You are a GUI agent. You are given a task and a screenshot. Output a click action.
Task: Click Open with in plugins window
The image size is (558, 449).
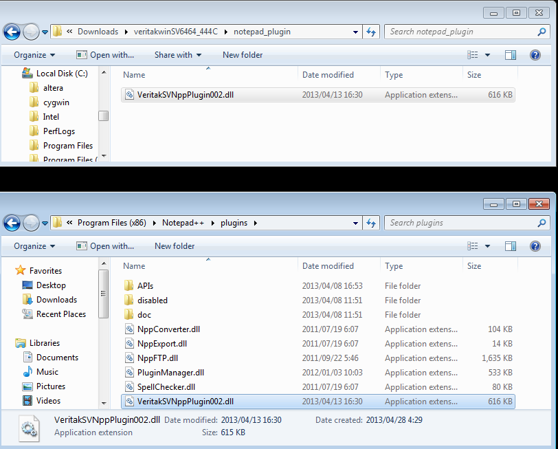(105, 246)
